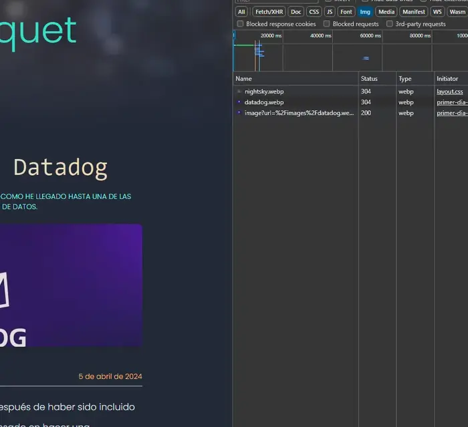Filter requests by Fetch/XHR type
Viewport: 468px width, 427px height.
(269, 11)
